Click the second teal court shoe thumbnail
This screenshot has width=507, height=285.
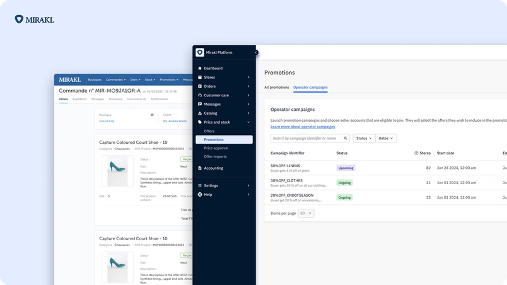[117, 267]
